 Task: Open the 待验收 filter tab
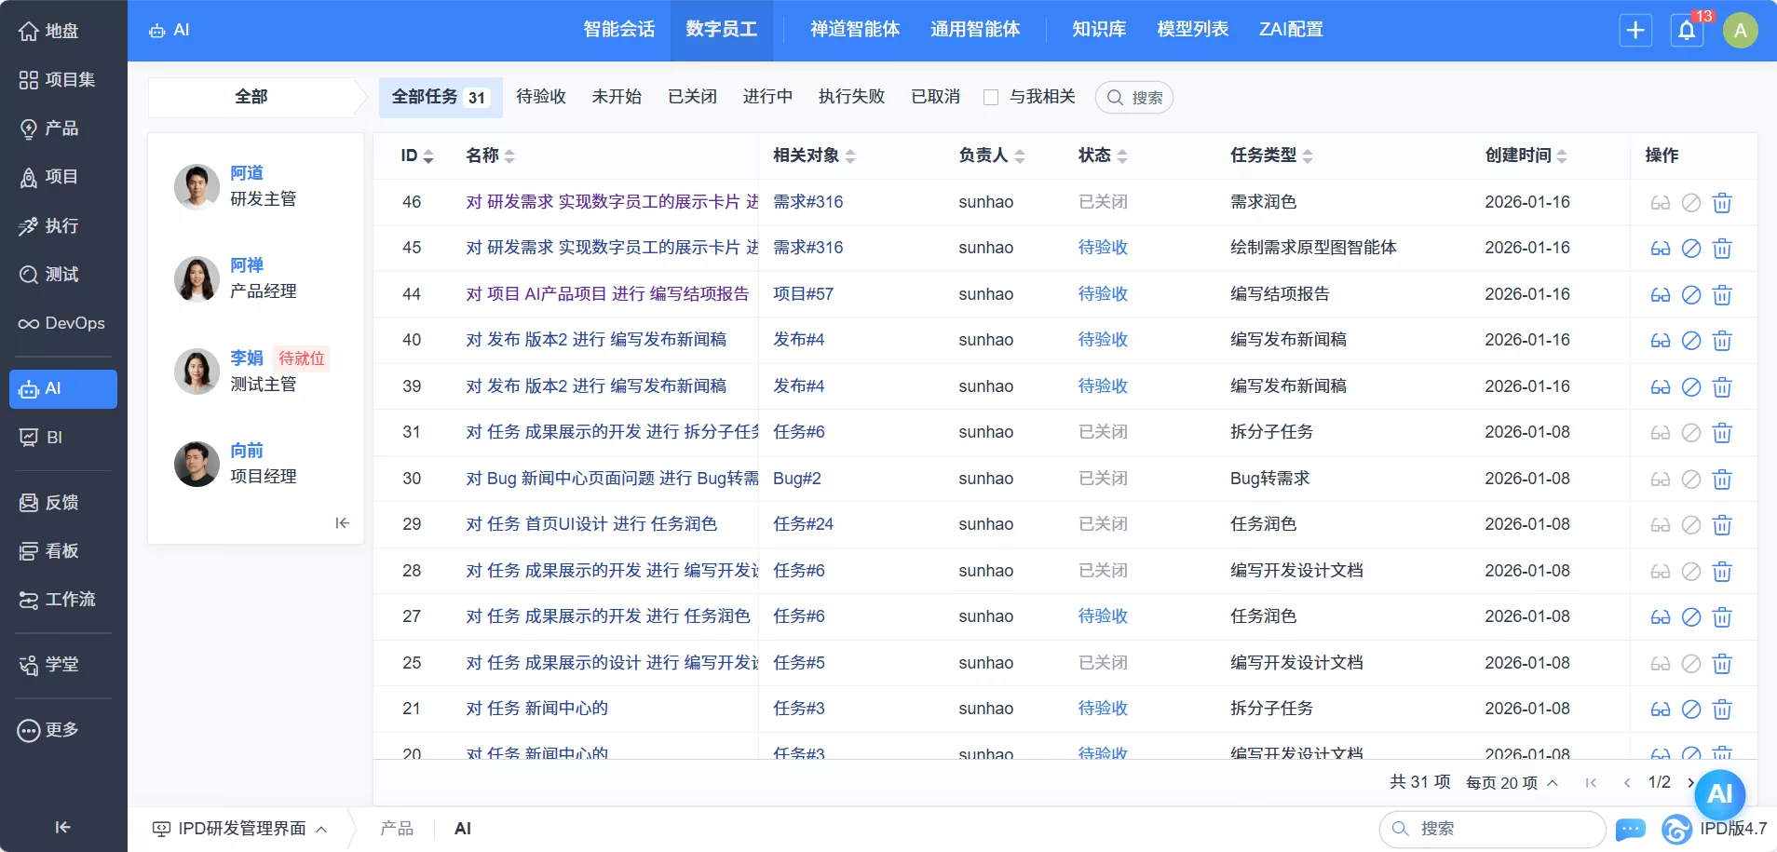[x=540, y=96]
